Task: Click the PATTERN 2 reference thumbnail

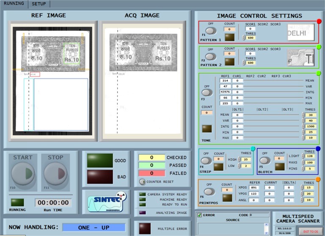Action: [x=301, y=58]
